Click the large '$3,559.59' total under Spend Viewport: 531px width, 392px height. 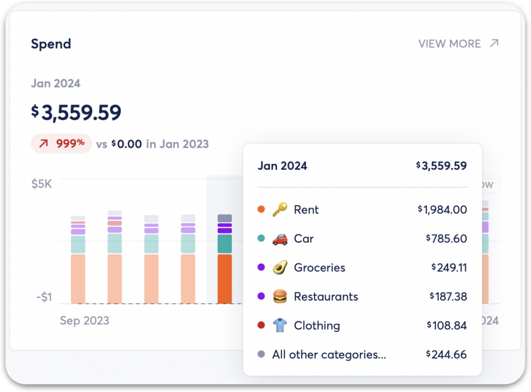click(x=76, y=113)
